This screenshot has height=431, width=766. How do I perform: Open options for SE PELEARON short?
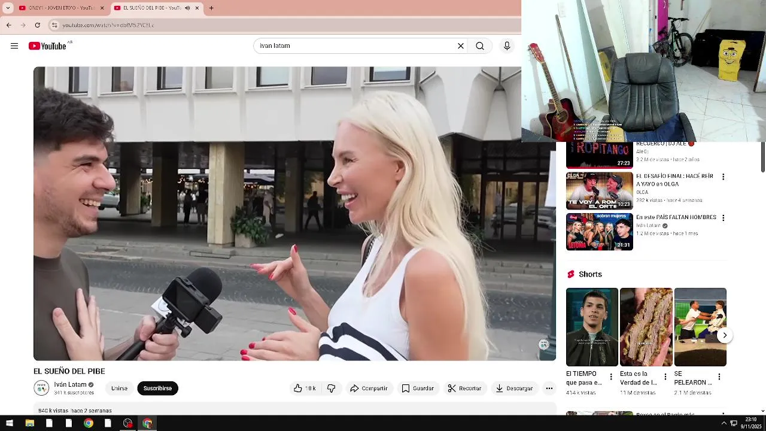click(719, 377)
